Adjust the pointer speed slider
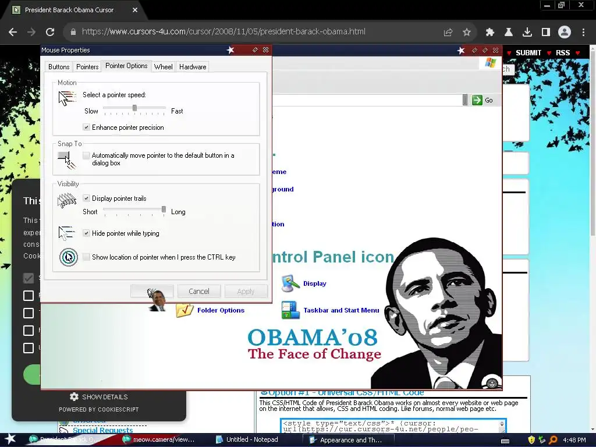 coord(134,108)
